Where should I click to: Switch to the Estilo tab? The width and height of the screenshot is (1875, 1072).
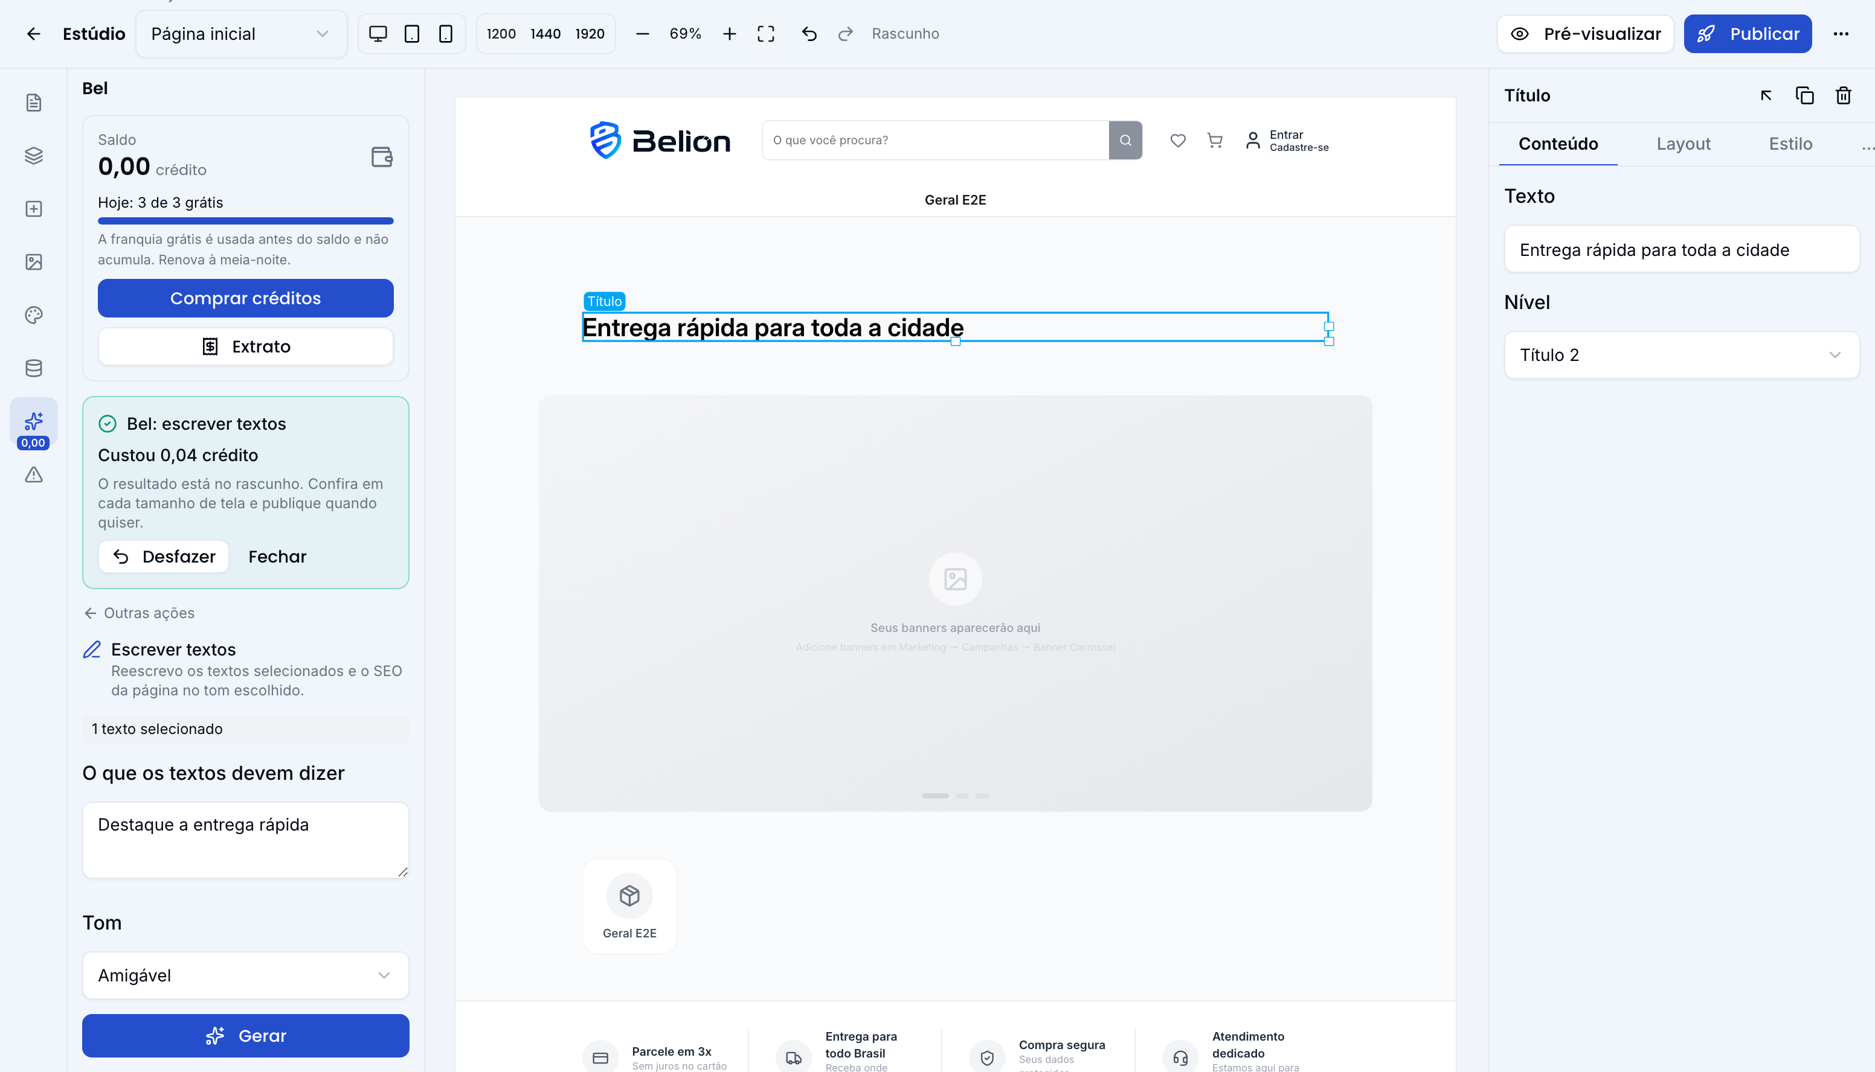pos(1790,144)
